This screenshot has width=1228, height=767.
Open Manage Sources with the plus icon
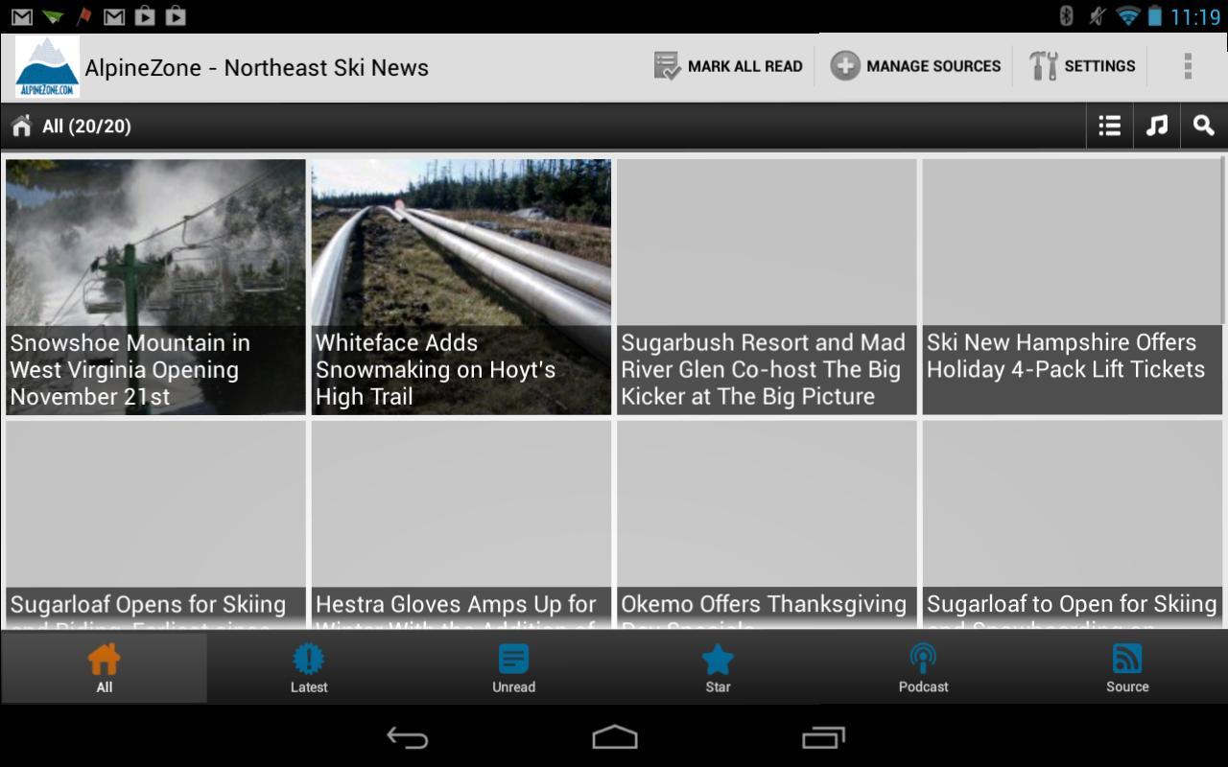click(914, 65)
